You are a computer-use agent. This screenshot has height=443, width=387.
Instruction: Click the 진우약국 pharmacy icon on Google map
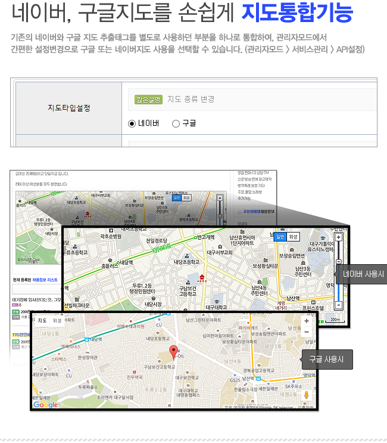pyautogui.click(x=135, y=372)
